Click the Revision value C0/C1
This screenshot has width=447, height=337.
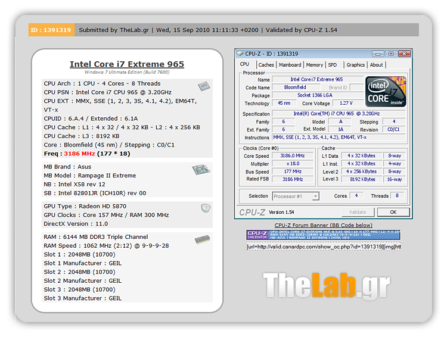point(394,130)
